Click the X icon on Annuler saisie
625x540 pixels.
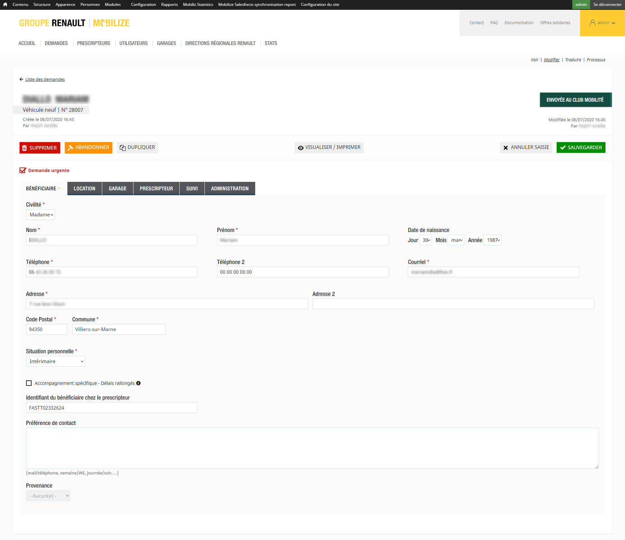tap(506, 148)
